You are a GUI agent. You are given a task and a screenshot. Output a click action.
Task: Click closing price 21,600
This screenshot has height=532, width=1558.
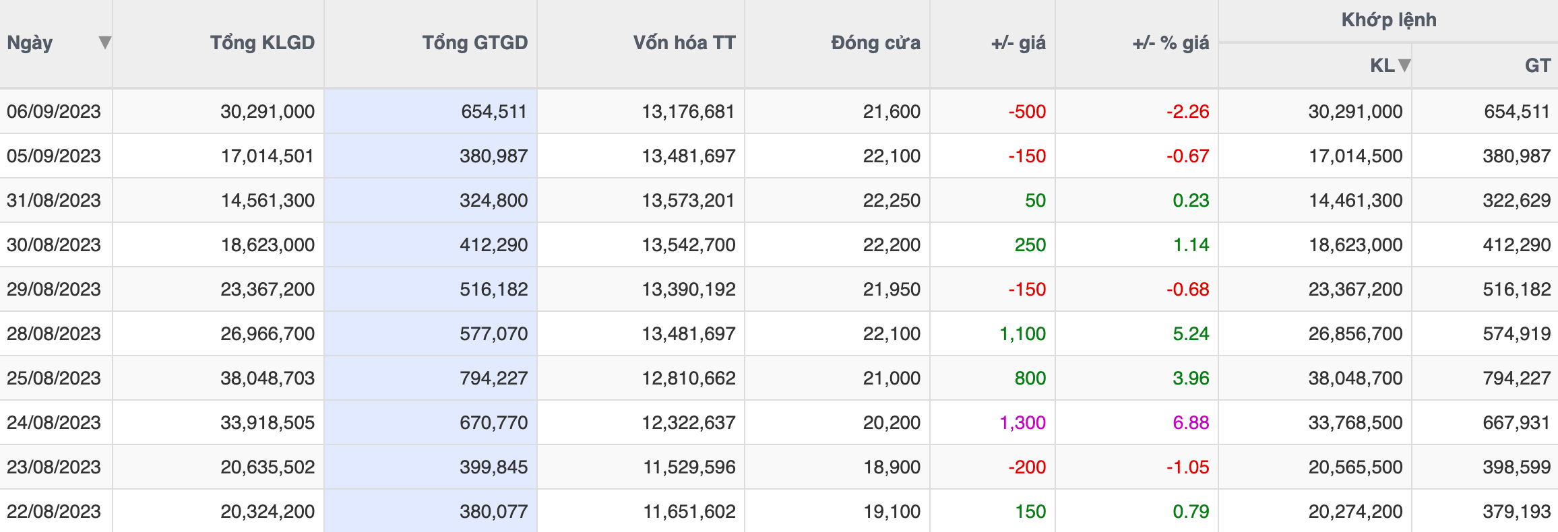[x=892, y=111]
